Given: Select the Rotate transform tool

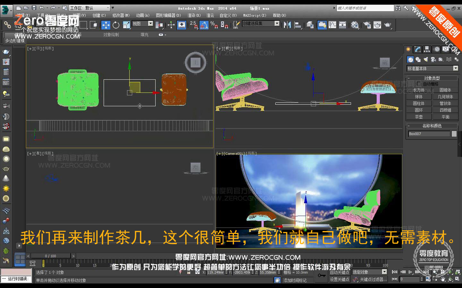Looking at the screenshot, I should 116,25.
